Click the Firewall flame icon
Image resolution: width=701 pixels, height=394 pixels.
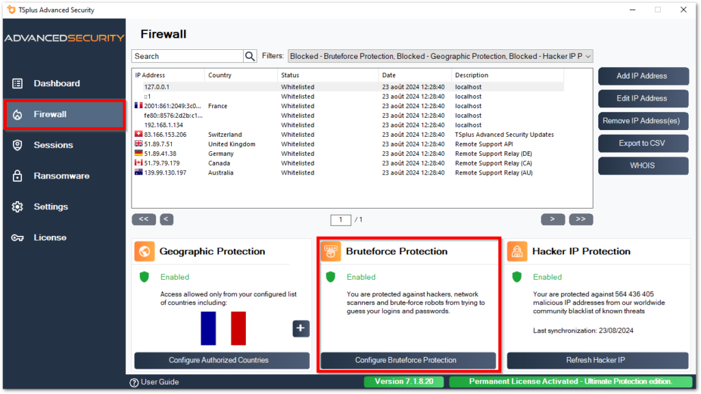[16, 114]
